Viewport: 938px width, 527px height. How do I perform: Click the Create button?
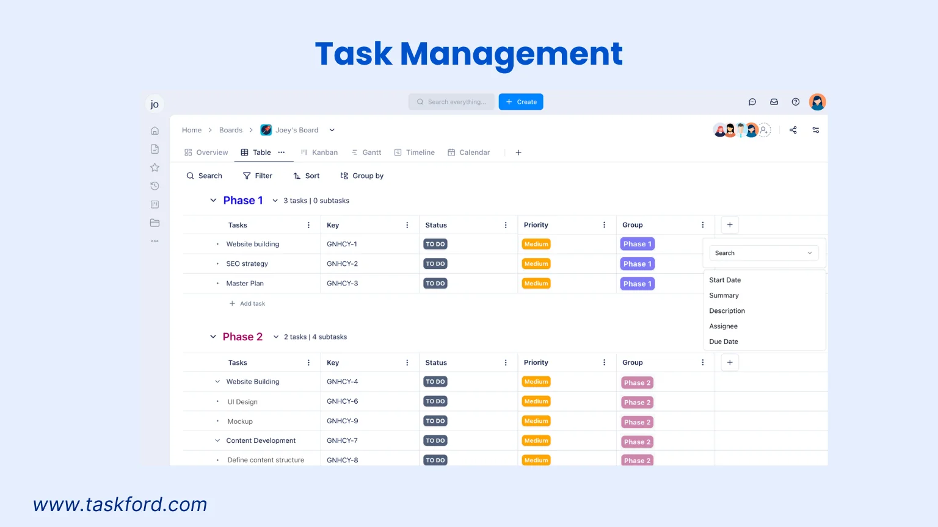click(x=520, y=101)
